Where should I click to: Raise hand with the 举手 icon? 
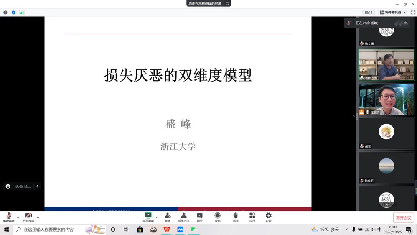[x=236, y=217]
